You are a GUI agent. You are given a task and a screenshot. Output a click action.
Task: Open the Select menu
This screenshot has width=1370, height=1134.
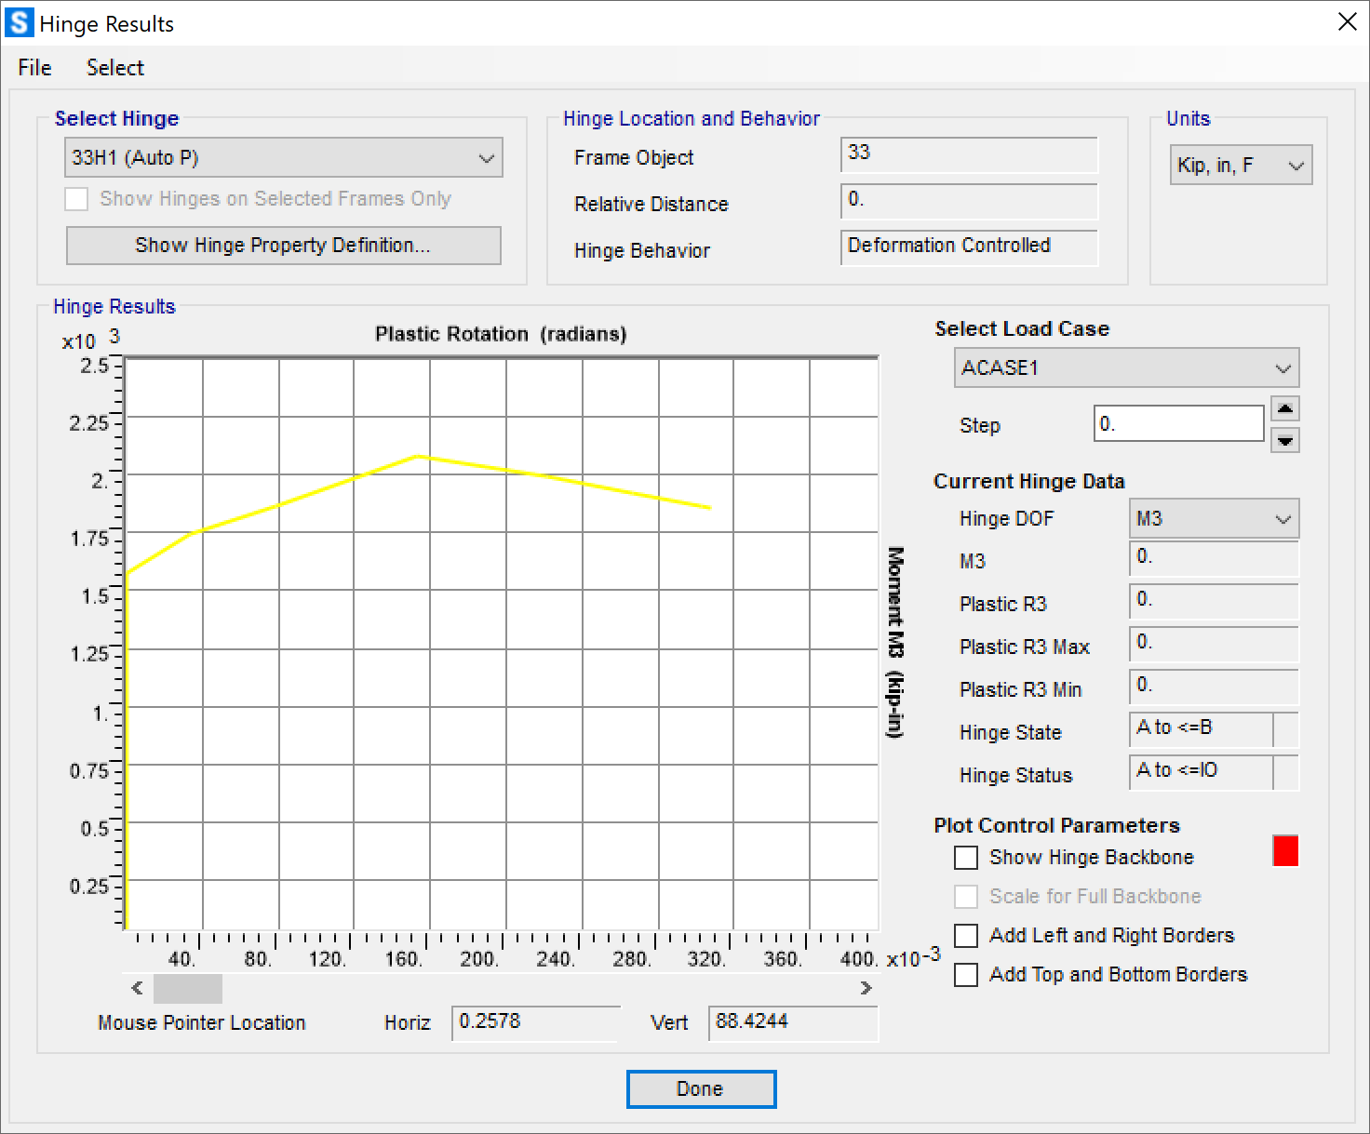pyautogui.click(x=114, y=68)
